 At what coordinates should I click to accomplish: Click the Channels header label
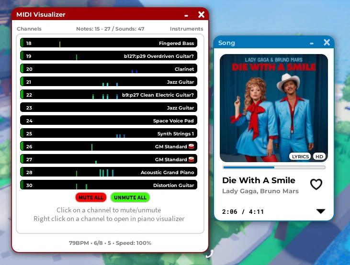click(x=29, y=29)
